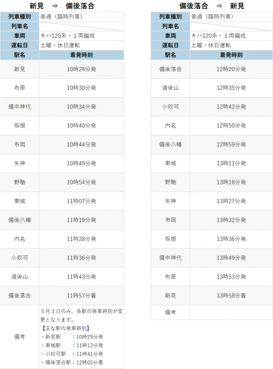Click the 【主な駅の発車時刻】 note heading
The height and width of the screenshot is (369, 273).
tap(65, 328)
